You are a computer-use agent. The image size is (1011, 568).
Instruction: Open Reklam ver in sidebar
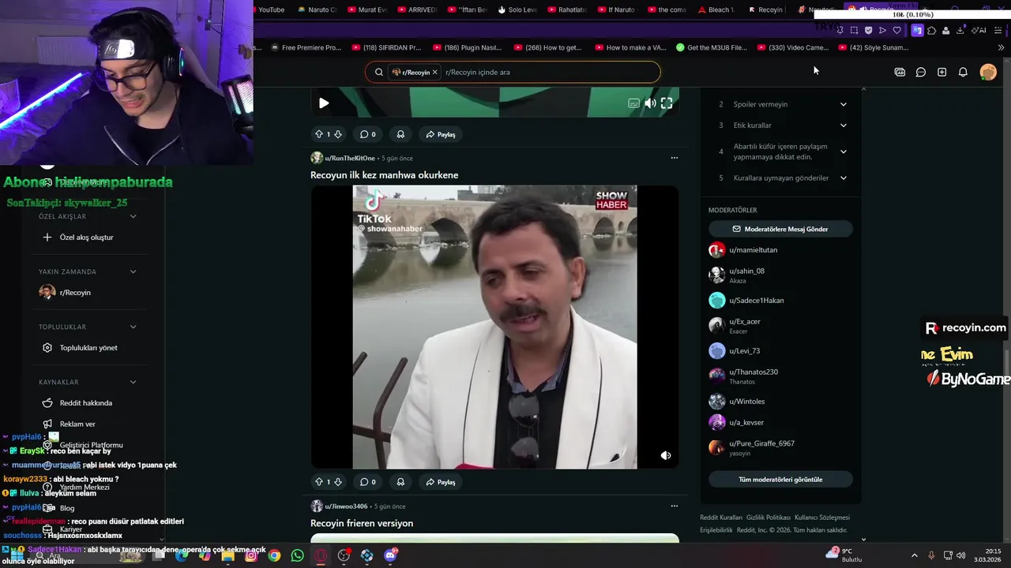click(x=77, y=424)
